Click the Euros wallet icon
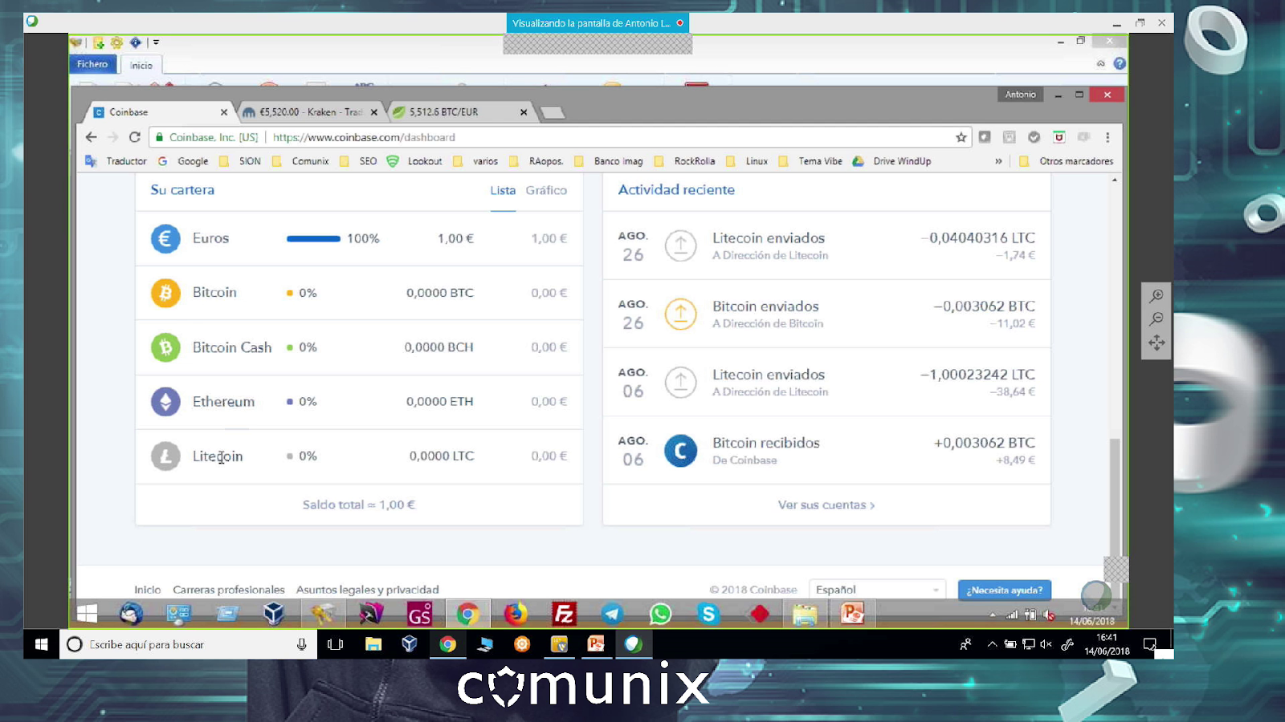 [x=165, y=238]
